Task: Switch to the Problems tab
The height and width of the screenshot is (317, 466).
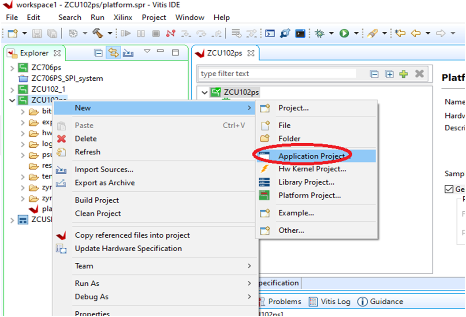Action: 284,302
